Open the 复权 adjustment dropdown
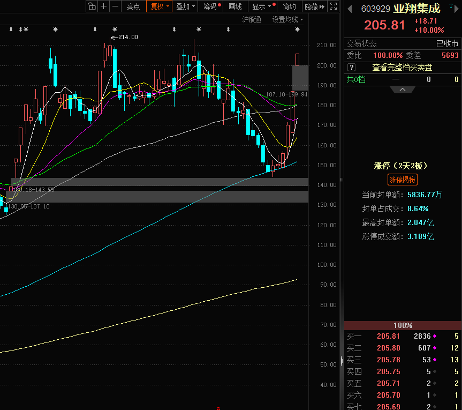The image size is (462, 410). (160, 6)
